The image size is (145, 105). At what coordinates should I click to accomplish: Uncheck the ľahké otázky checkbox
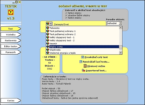coord(66,13)
